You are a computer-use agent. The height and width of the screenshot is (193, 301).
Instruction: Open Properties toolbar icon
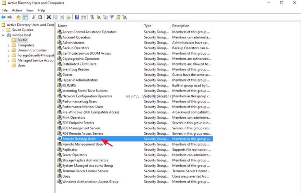pyautogui.click(x=55, y=17)
